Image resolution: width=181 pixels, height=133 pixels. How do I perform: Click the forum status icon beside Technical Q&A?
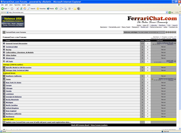point(4,47)
